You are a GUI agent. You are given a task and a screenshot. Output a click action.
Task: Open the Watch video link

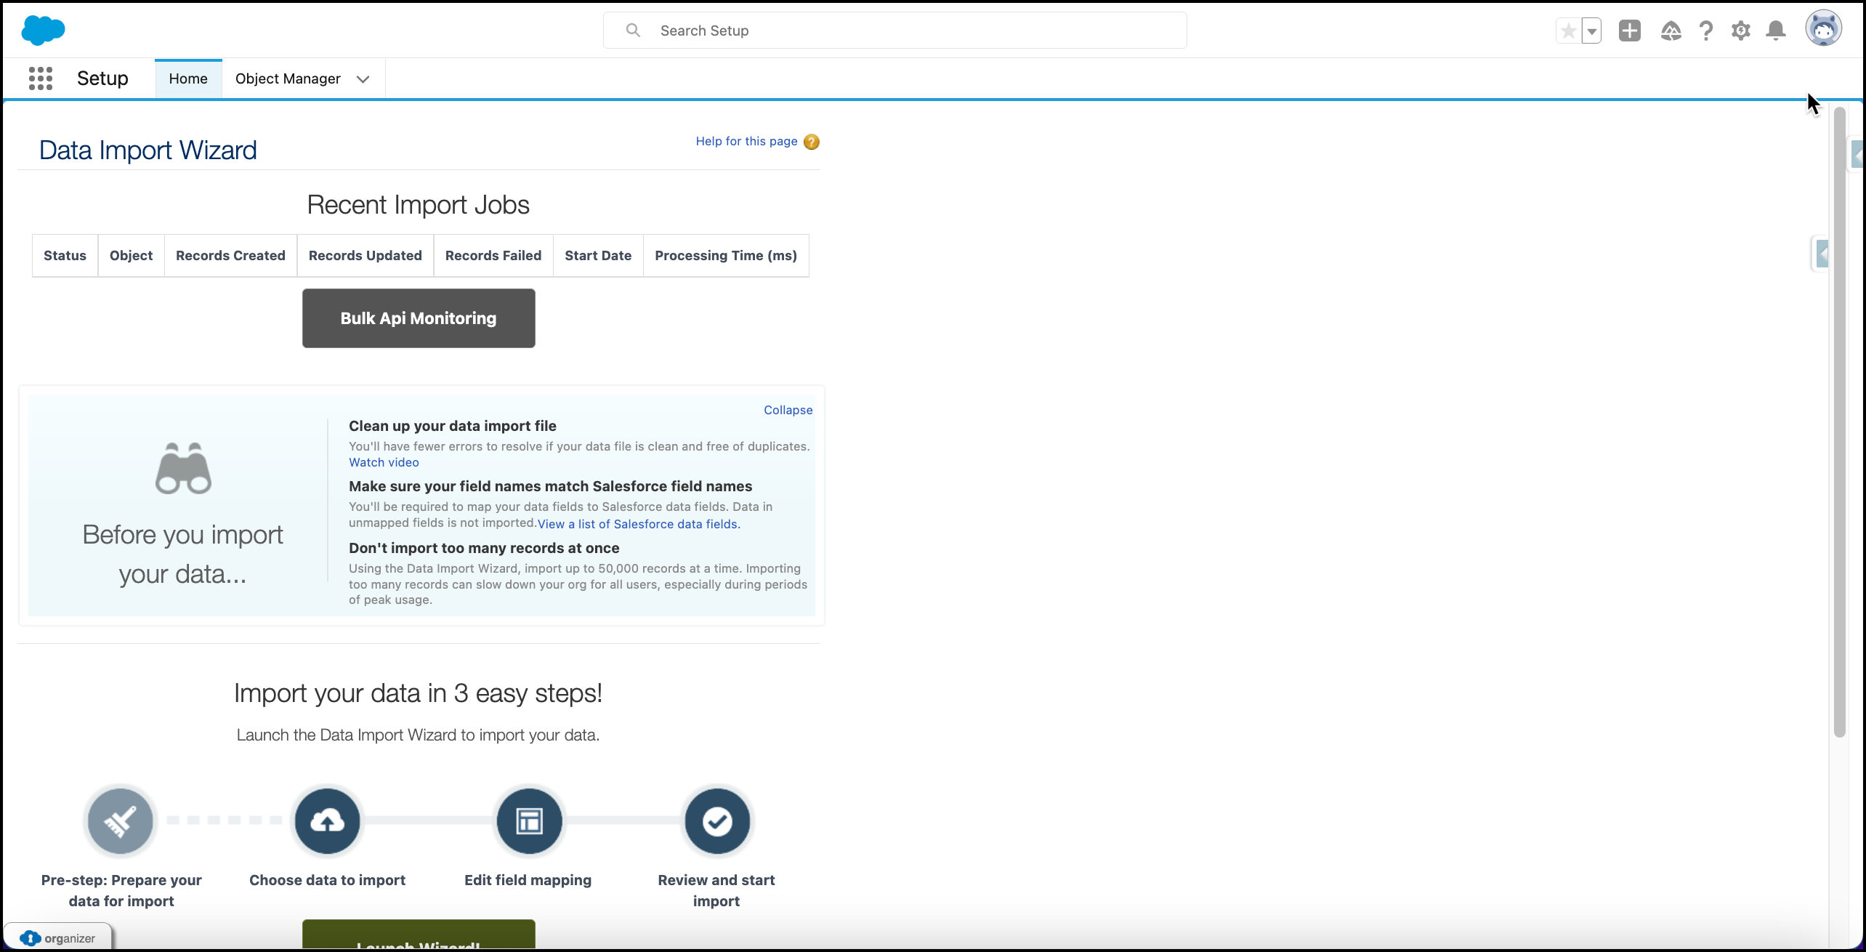click(x=384, y=462)
